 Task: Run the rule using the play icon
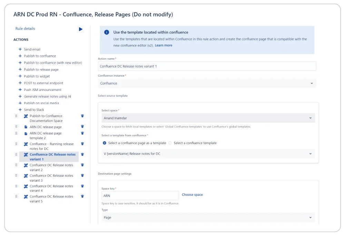tap(81, 29)
